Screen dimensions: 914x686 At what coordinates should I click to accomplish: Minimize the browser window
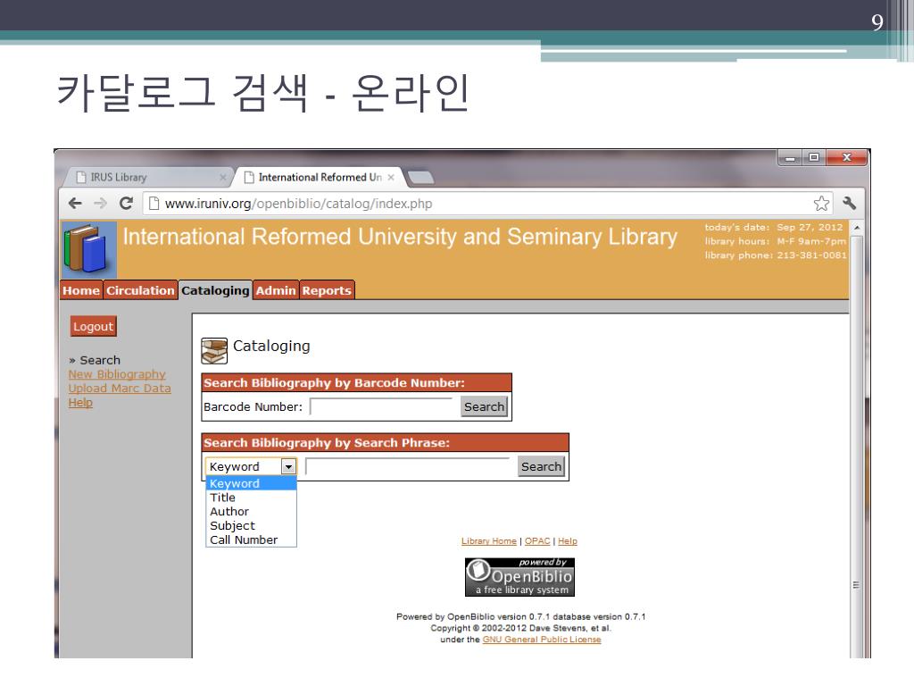coord(790,157)
